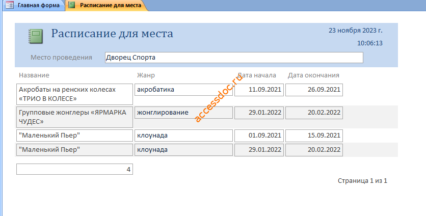Image resolution: width=426 pixels, height=216 pixels.
Task: Select the акробатика genre cell
Action: click(183, 90)
